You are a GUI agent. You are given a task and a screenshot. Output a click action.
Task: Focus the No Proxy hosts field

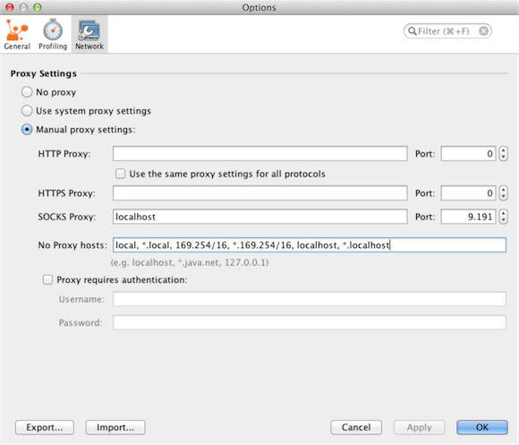(x=309, y=245)
